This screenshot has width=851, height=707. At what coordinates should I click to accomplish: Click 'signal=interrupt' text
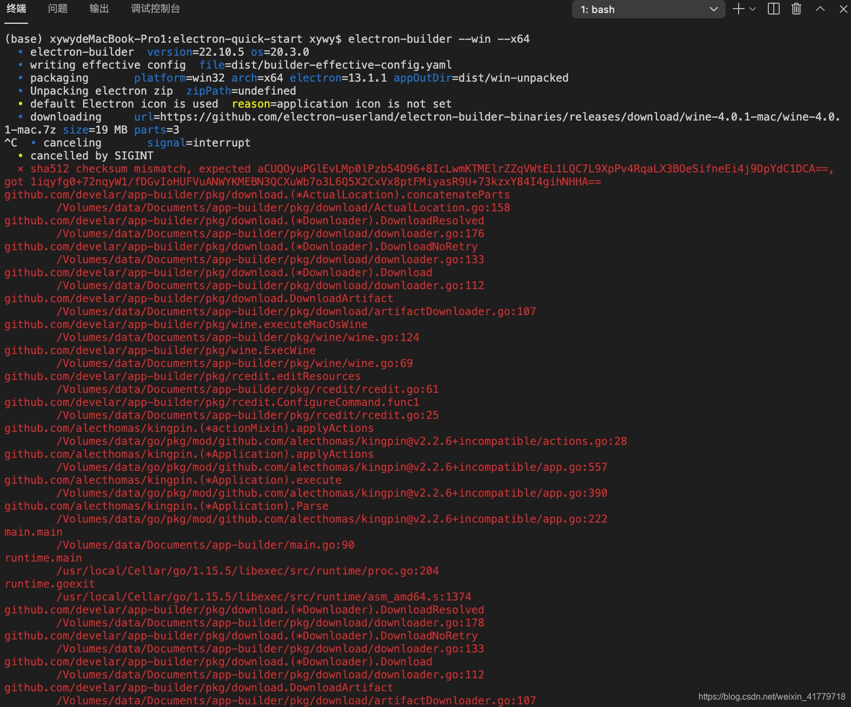point(199,143)
